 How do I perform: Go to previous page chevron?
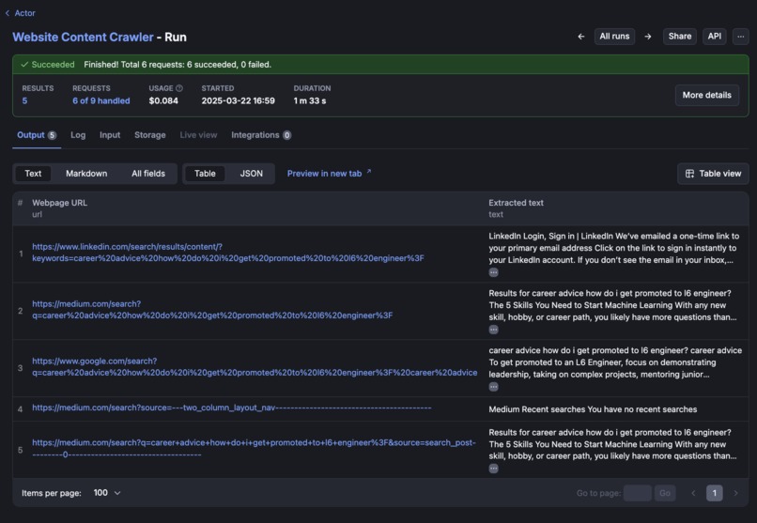[x=693, y=493]
